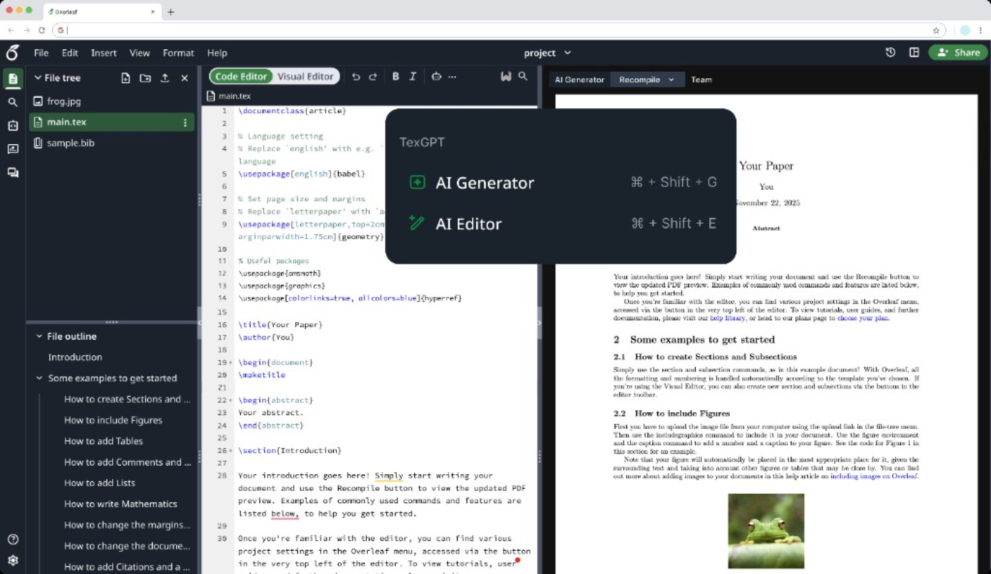This screenshot has width=991, height=574.
Task: Click the AI Editor wand icon
Action: (417, 223)
